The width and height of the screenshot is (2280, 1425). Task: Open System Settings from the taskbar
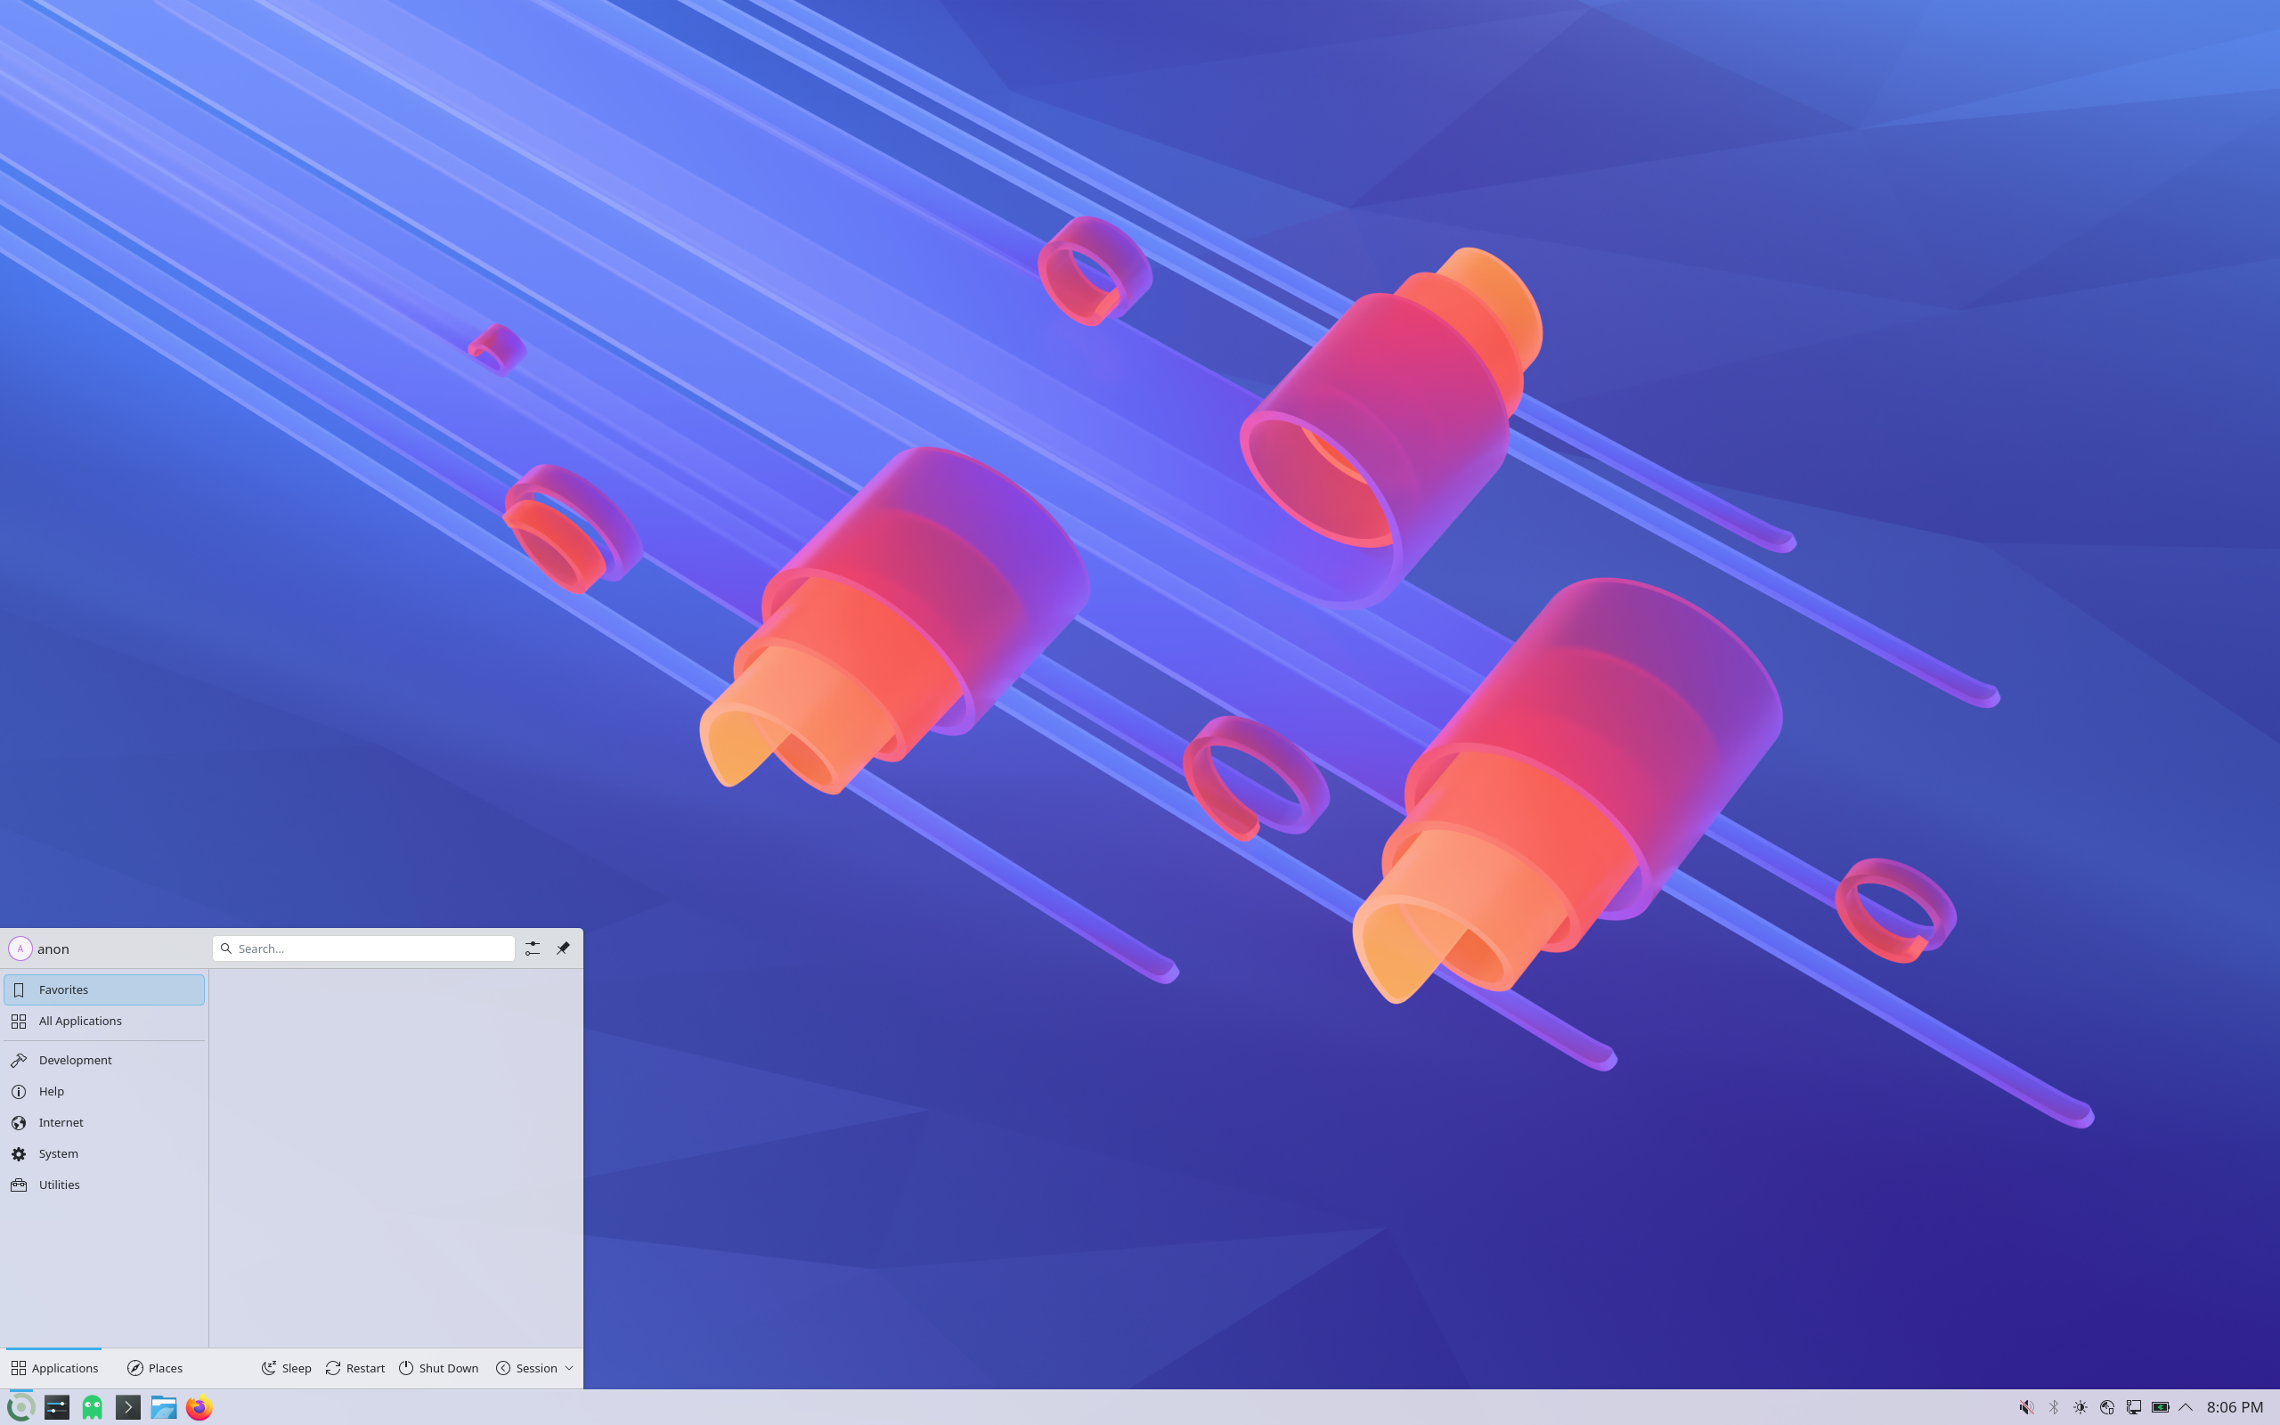pos(56,1407)
